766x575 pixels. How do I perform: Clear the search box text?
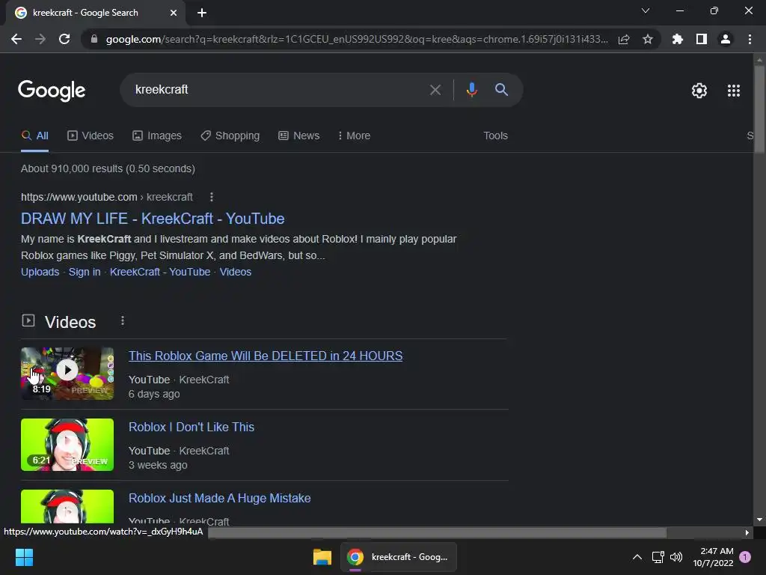coord(435,90)
